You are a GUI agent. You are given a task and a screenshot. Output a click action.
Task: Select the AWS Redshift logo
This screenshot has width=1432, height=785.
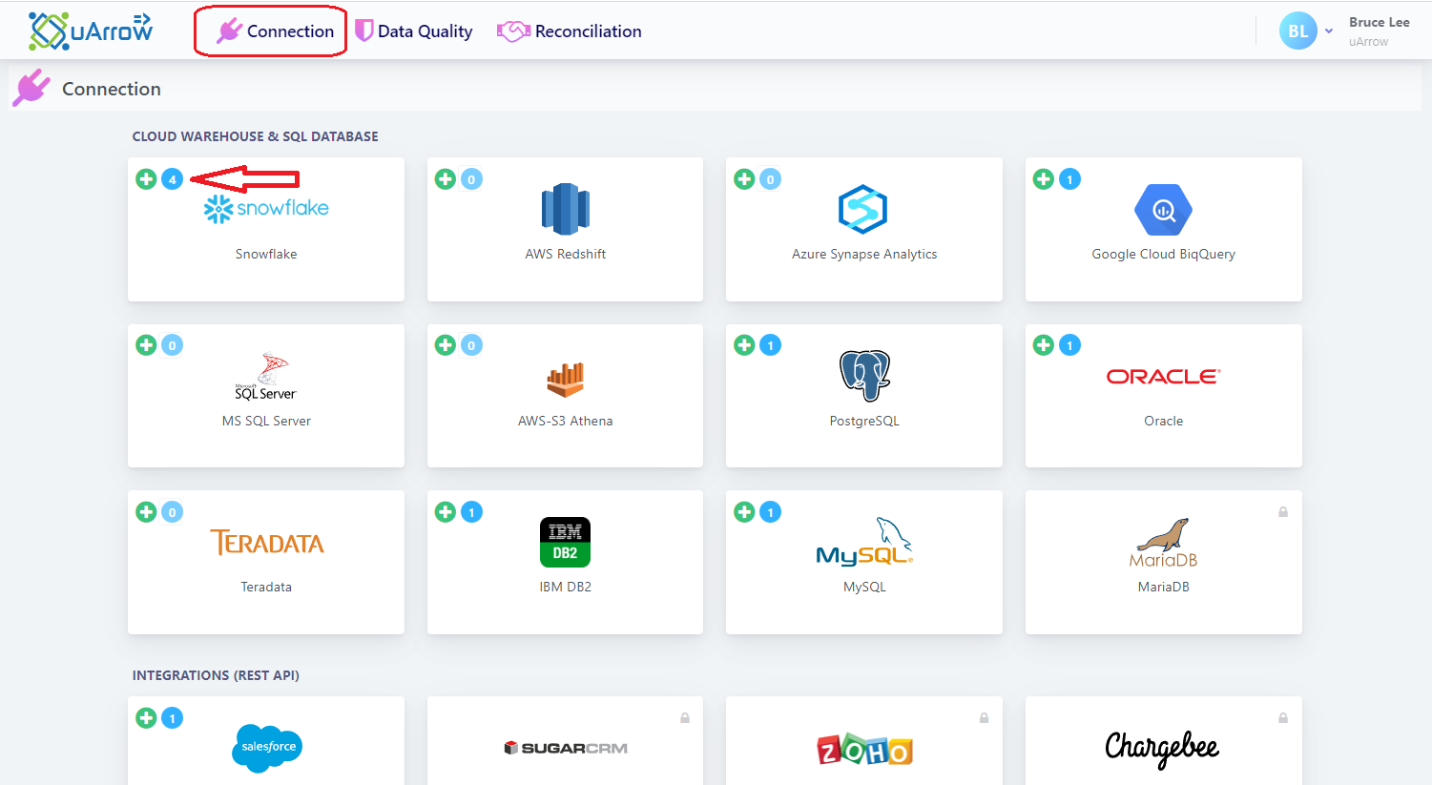click(x=566, y=209)
